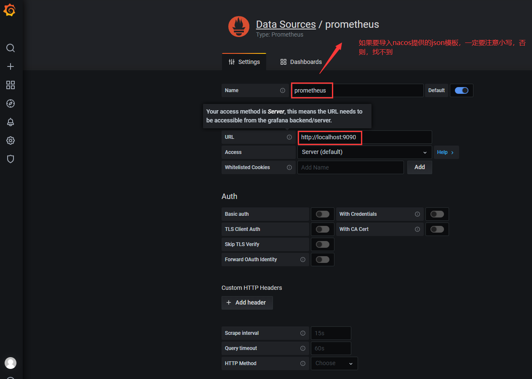This screenshot has width=532, height=379.
Task: Click the Prometheus flame logo
Action: click(x=239, y=27)
